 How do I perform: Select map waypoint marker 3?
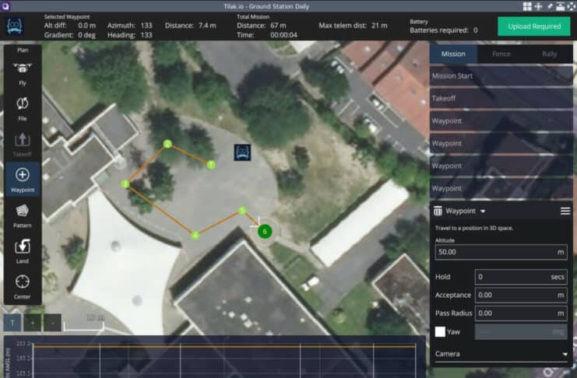click(125, 184)
